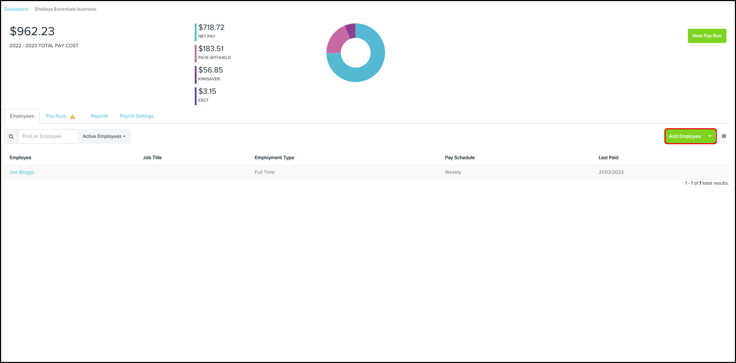Open employee Joe Bloggs profile
This screenshot has height=363, width=736.
pyautogui.click(x=22, y=172)
